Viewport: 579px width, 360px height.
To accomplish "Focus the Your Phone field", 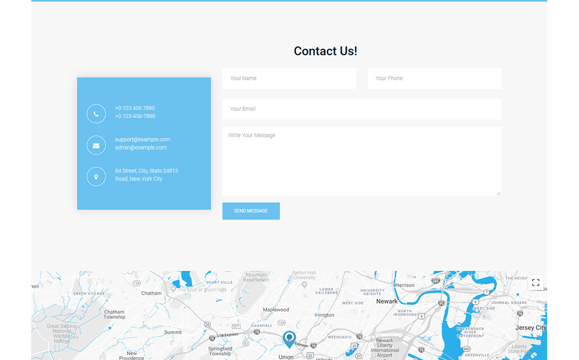I will pos(434,78).
